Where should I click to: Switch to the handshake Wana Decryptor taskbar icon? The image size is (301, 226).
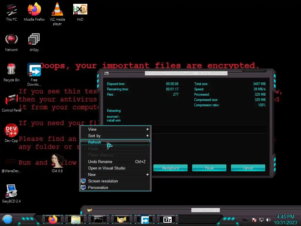(x=121, y=220)
